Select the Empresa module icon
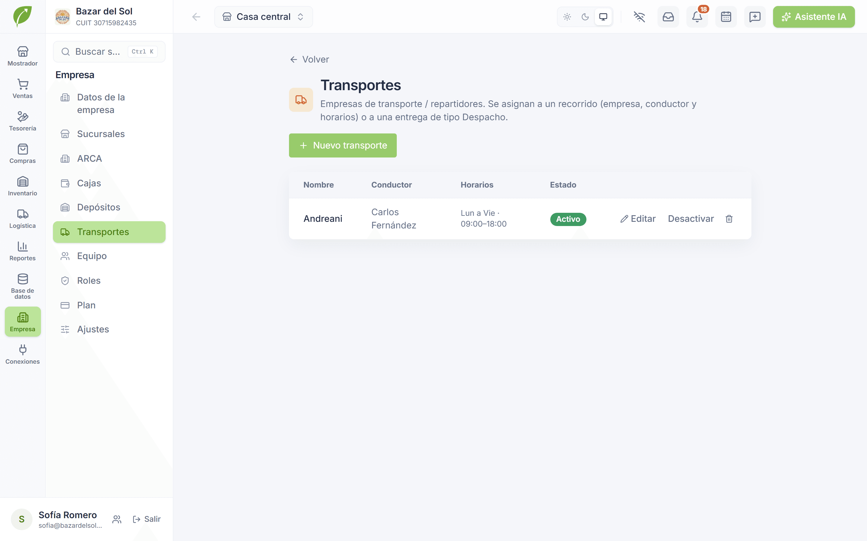Viewport: 867px width, 541px height. tap(23, 322)
